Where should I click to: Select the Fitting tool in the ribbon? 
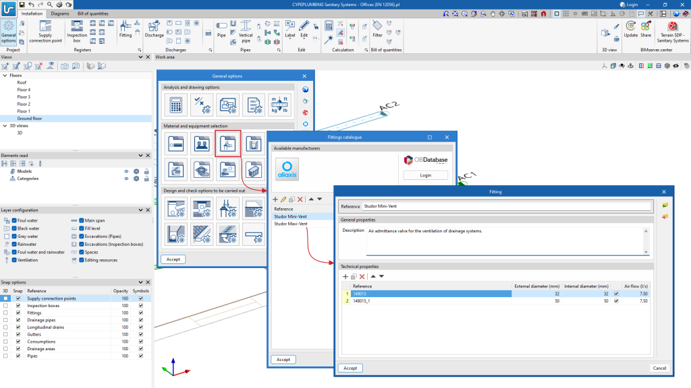click(x=126, y=29)
